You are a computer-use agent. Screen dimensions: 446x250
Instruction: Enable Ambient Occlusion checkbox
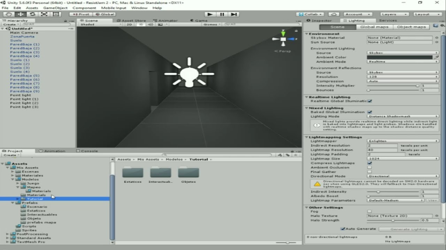[x=370, y=167]
